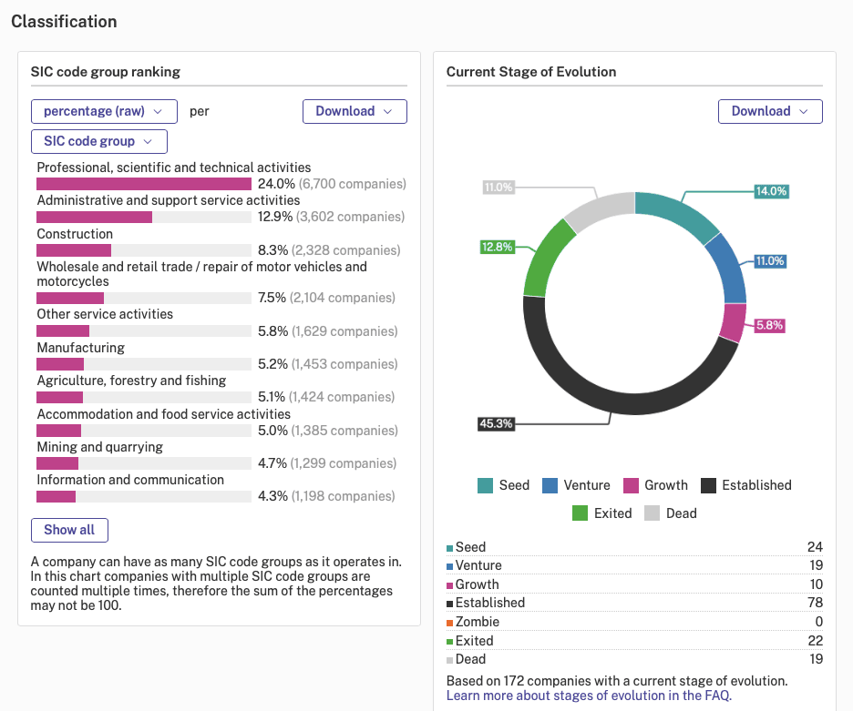853x711 pixels.
Task: Click the '12.9% (3,602 companies)' value
Action: 332,217
